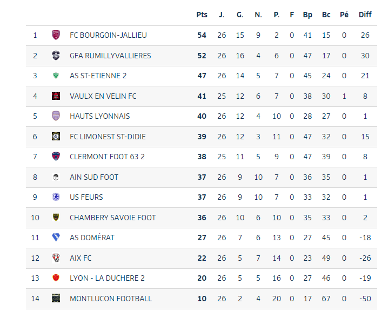Click the Clermont Foot 63 2 crest

56,157
